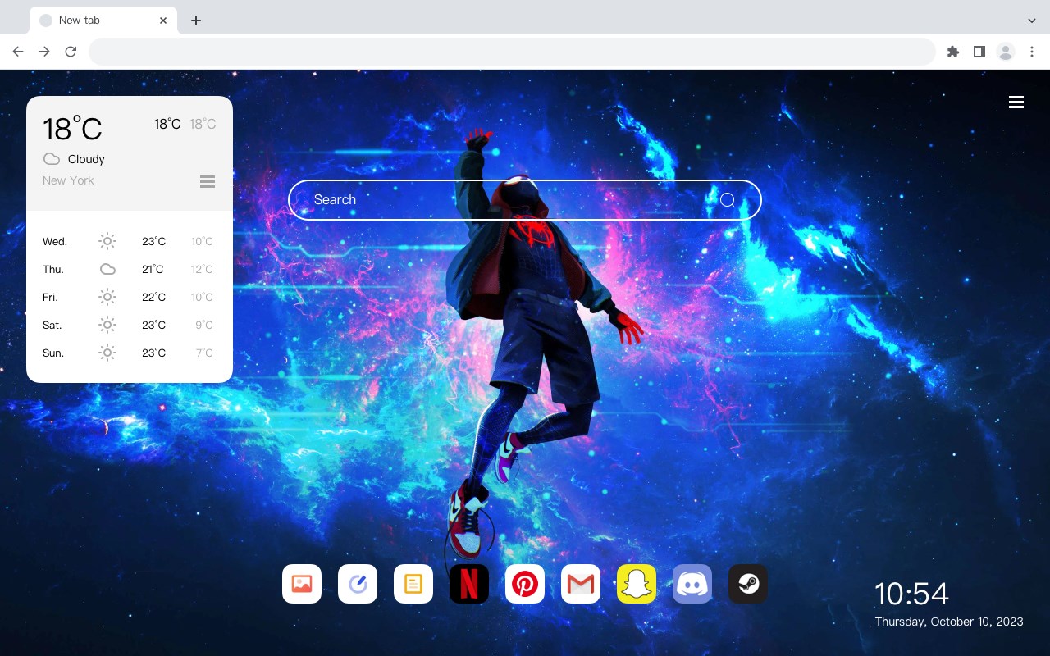
Task: Click the Cloudy condition text
Action: coord(86,159)
